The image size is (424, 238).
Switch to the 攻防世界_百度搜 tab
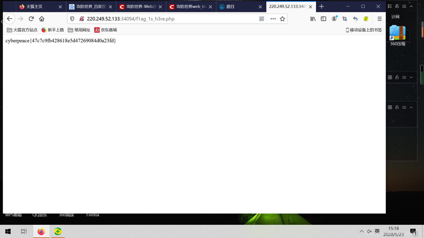click(90, 7)
